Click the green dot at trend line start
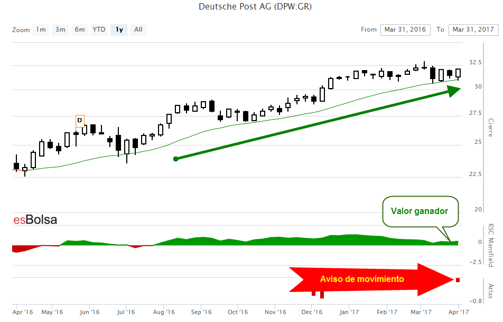This screenshot has width=503, height=322. (x=175, y=159)
